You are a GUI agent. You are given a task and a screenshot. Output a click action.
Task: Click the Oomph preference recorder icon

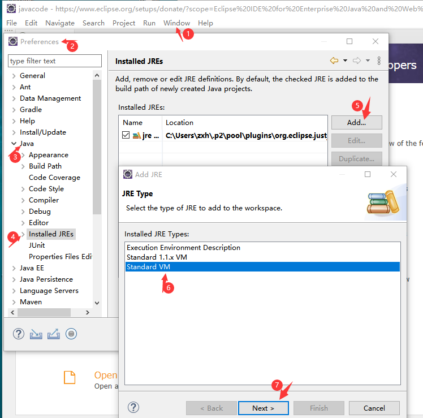pyautogui.click(x=71, y=334)
